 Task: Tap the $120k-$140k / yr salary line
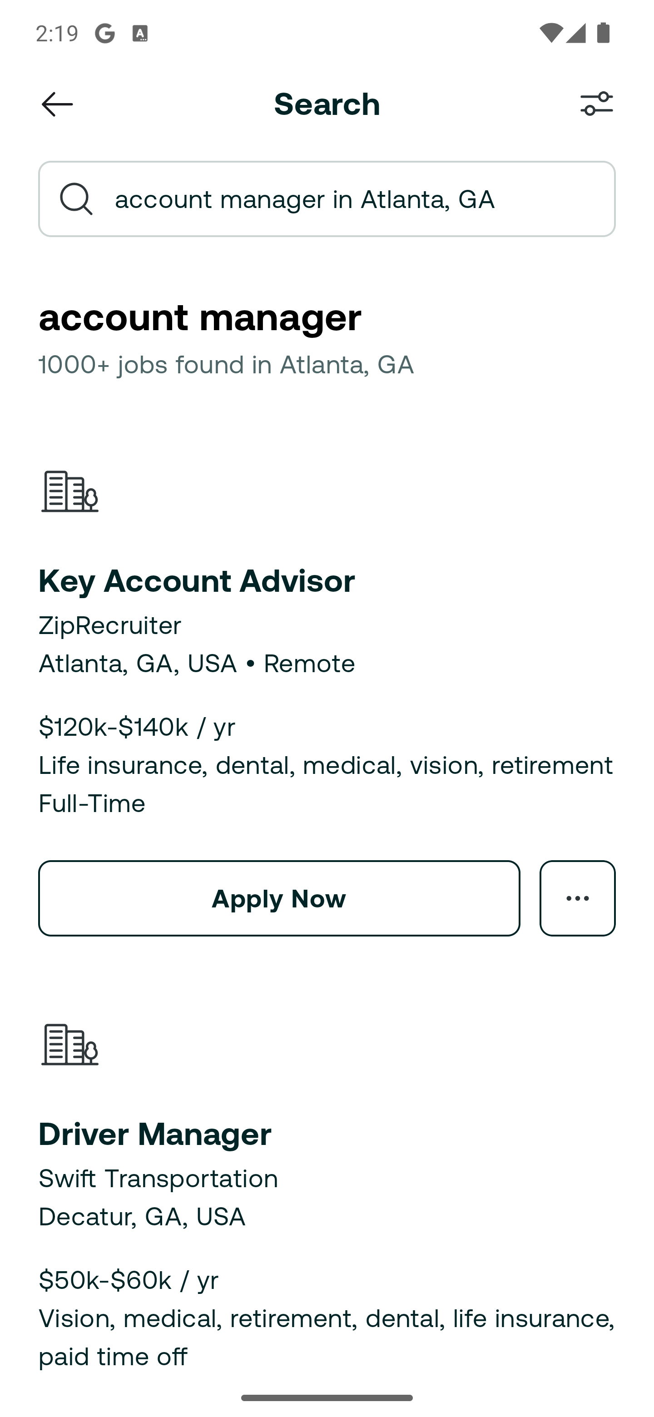click(137, 727)
